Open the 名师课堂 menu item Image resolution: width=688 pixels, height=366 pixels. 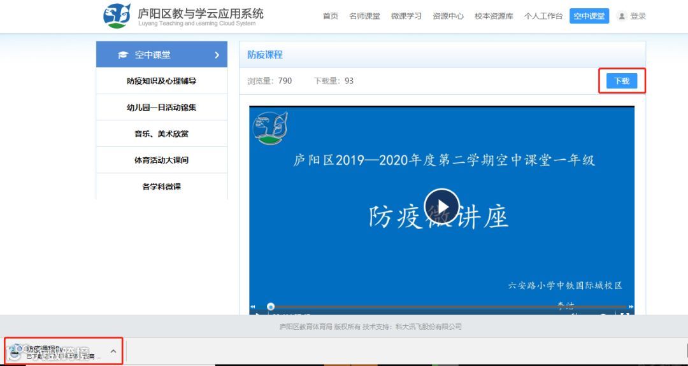pyautogui.click(x=364, y=16)
